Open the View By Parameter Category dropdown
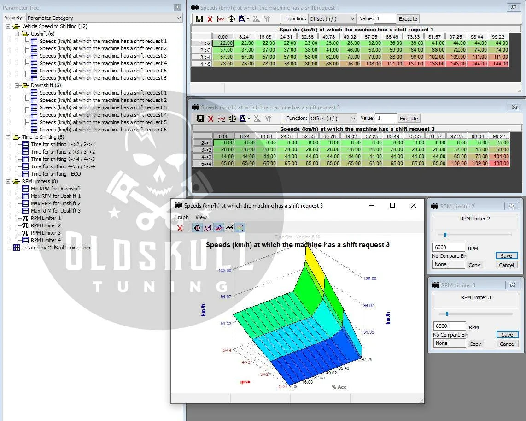The height and width of the screenshot is (421, 526). click(x=104, y=18)
